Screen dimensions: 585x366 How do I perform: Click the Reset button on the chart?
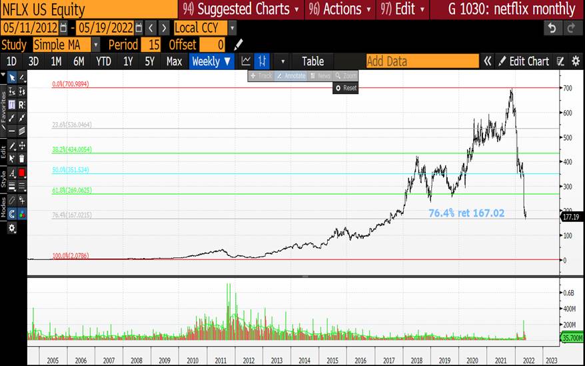click(x=346, y=88)
